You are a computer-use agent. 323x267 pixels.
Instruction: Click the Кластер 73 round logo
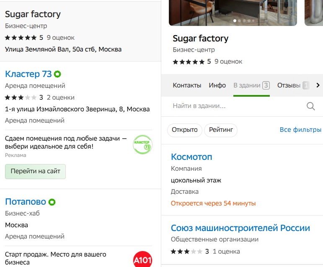coord(142,145)
